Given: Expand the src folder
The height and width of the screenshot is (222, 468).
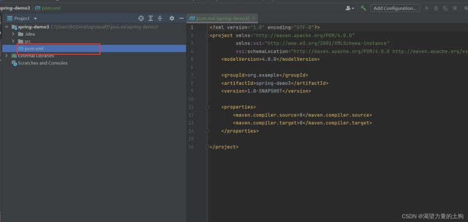Looking at the screenshot, I should [x=13, y=41].
